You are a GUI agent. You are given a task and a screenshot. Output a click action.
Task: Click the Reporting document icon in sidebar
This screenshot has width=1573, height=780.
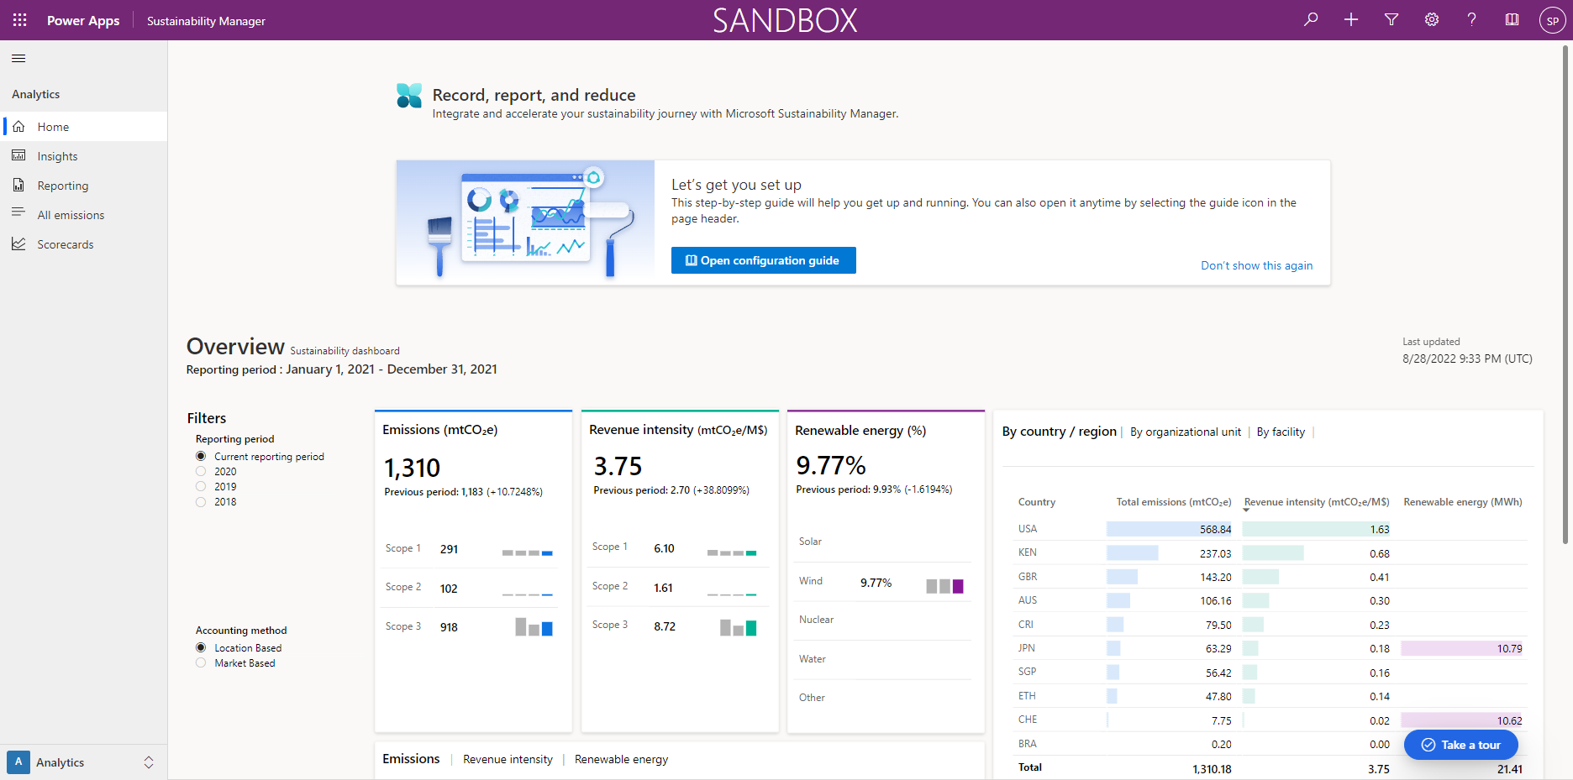18,185
